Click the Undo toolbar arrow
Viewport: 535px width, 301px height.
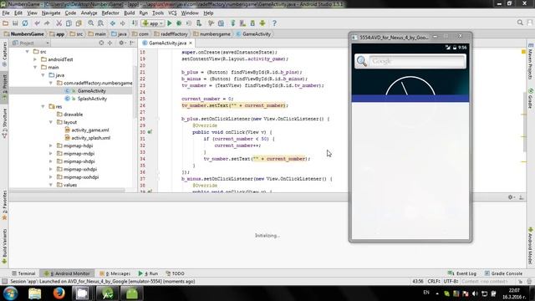pos(37,23)
